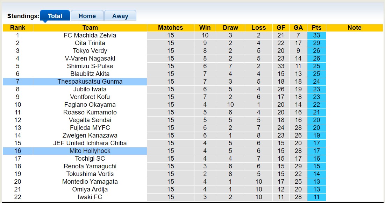Open the Home standings tab
Image resolution: width=385 pixels, height=203 pixels.
click(x=87, y=16)
